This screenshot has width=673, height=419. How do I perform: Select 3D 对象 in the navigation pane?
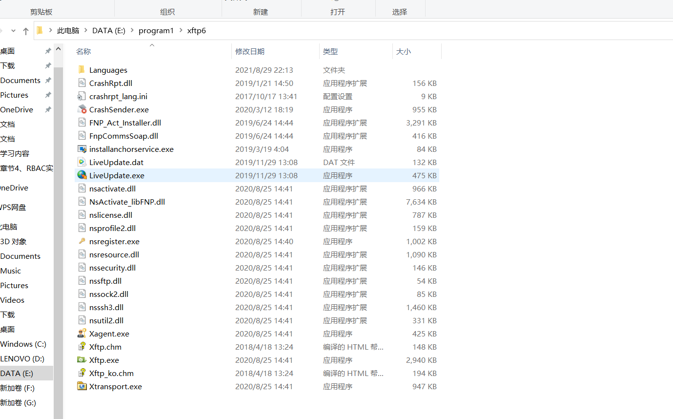(x=13, y=241)
